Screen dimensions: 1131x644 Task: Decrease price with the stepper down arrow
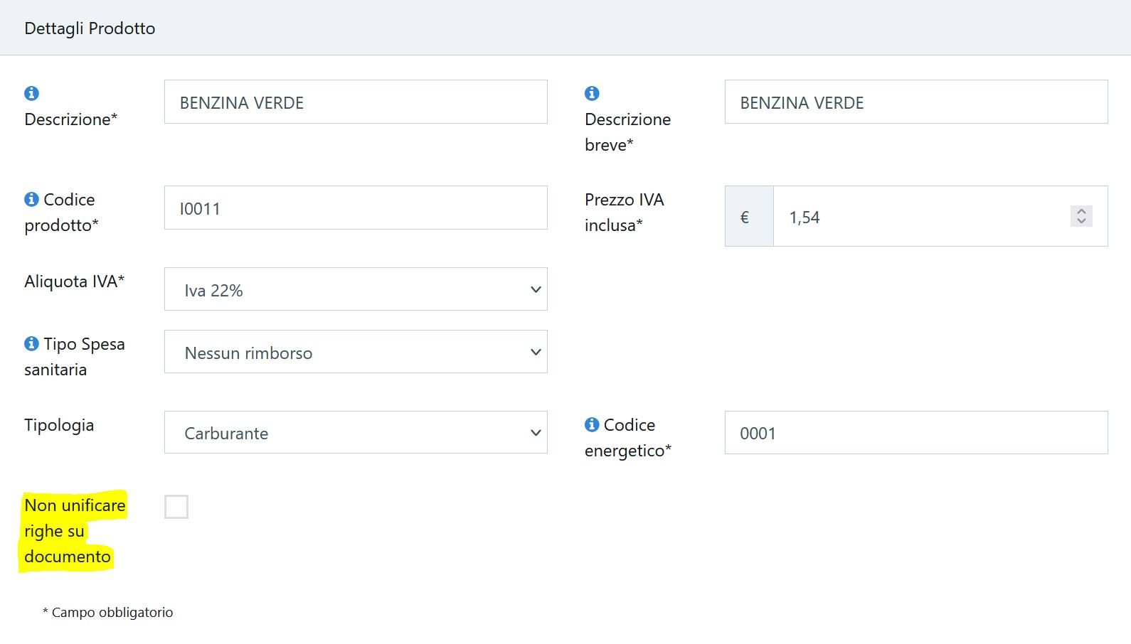(x=1081, y=221)
